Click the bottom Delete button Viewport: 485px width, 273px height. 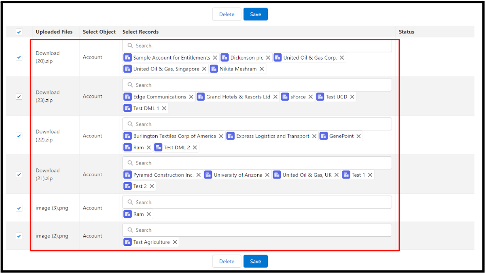pyautogui.click(x=227, y=261)
